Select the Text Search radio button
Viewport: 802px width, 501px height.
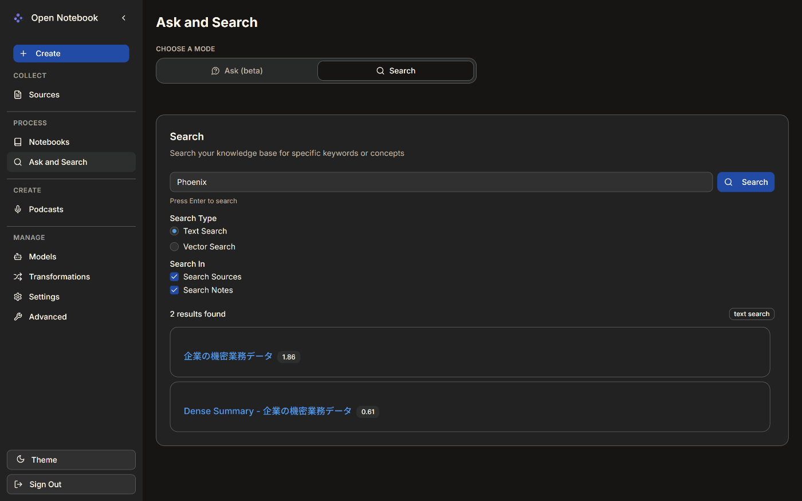coord(175,231)
